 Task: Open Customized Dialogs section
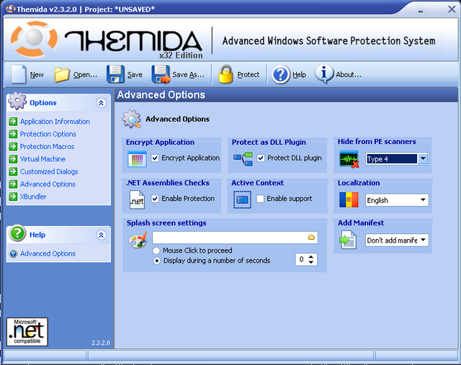click(49, 171)
